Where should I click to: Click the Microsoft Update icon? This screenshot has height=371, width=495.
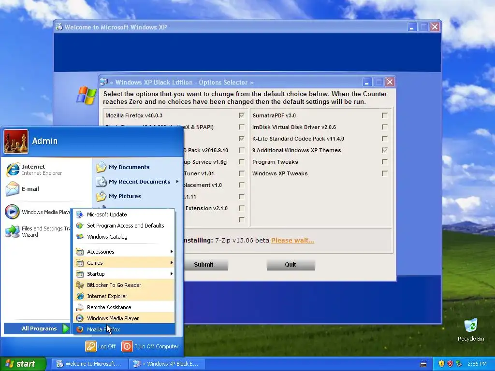point(80,214)
